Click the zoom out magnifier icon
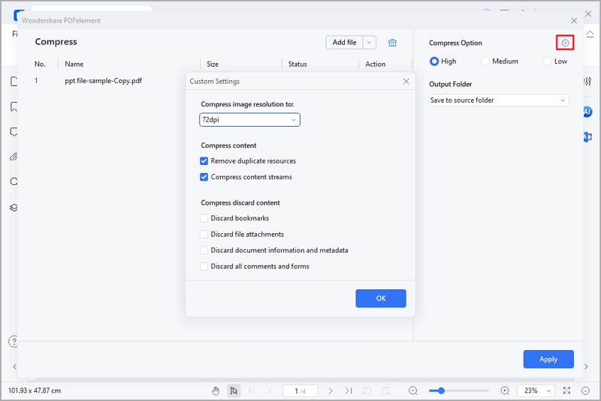Screen dimensions: 601x401 [x=412, y=391]
